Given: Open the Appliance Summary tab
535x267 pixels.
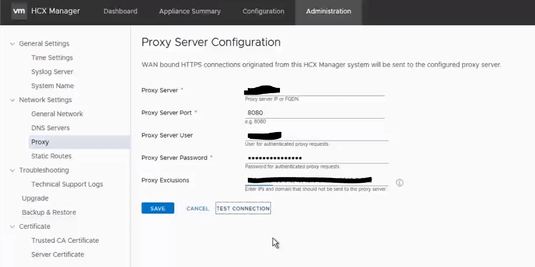Looking at the screenshot, I should pyautogui.click(x=190, y=11).
